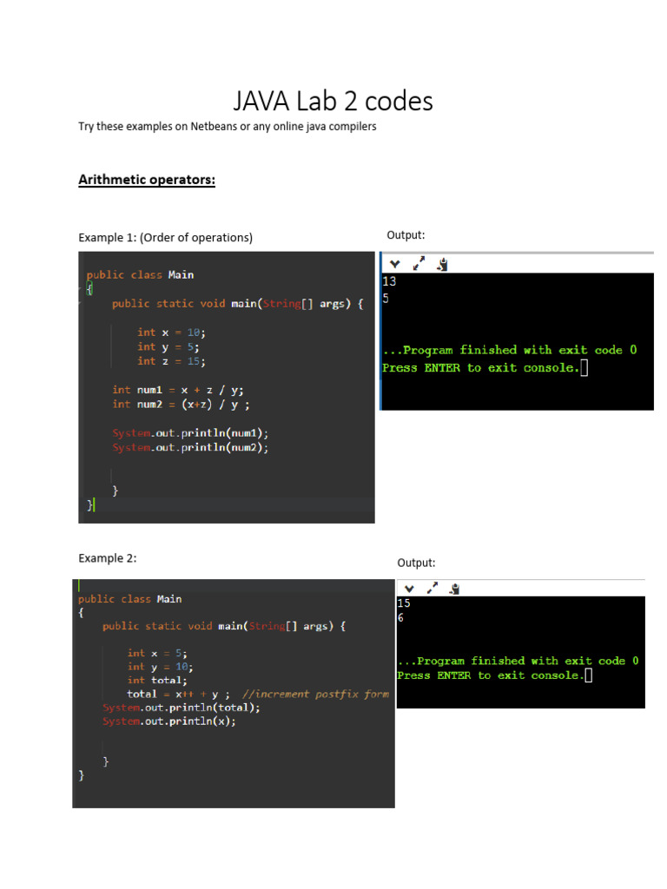Click "public class Main" in Example 2 code

click(x=130, y=599)
